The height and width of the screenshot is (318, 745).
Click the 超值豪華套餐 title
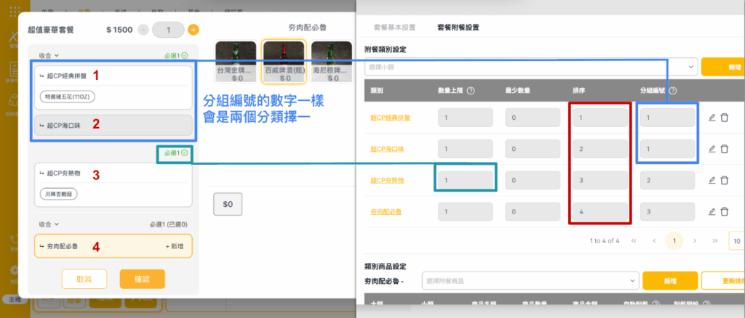pos(51,30)
